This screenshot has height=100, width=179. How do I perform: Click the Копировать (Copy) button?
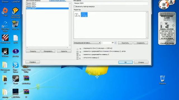(48, 51)
